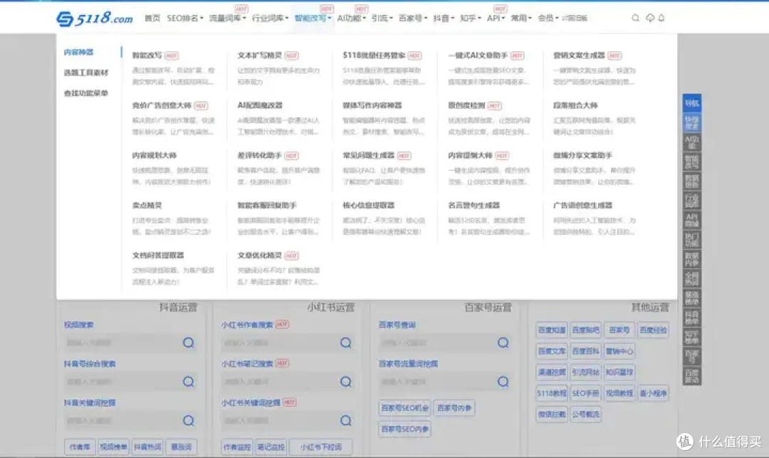Expand the 抖音 nav dropdown
The width and height of the screenshot is (769, 458).
pos(444,18)
